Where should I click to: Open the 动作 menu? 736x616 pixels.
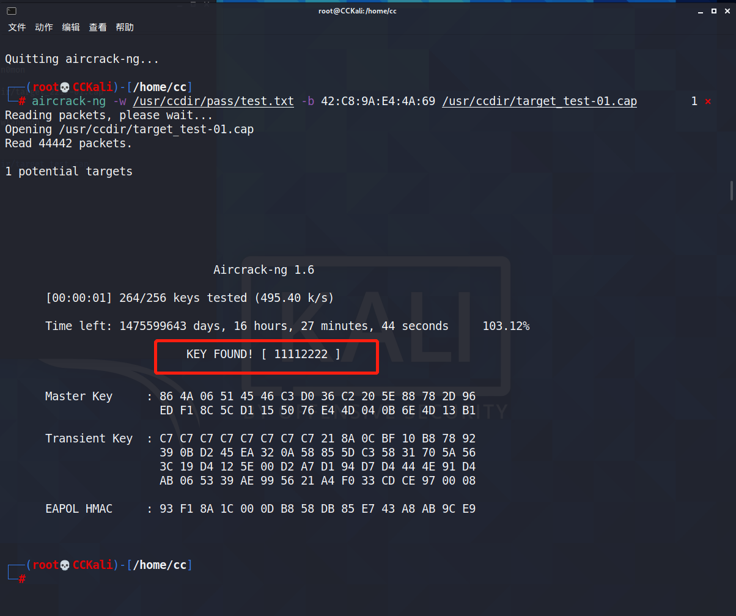pyautogui.click(x=44, y=28)
